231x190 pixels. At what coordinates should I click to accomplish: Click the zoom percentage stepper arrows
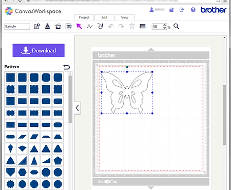165,26
